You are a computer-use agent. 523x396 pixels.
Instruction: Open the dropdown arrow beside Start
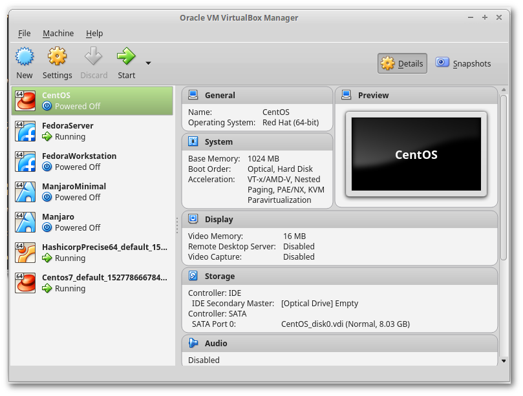point(148,63)
